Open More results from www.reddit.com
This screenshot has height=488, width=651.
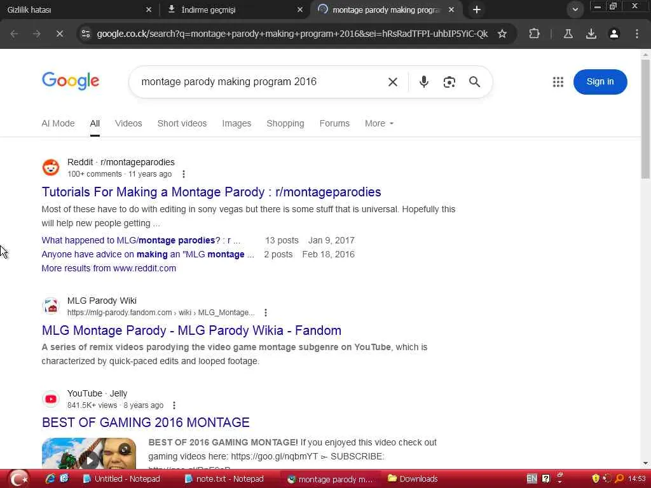click(109, 268)
